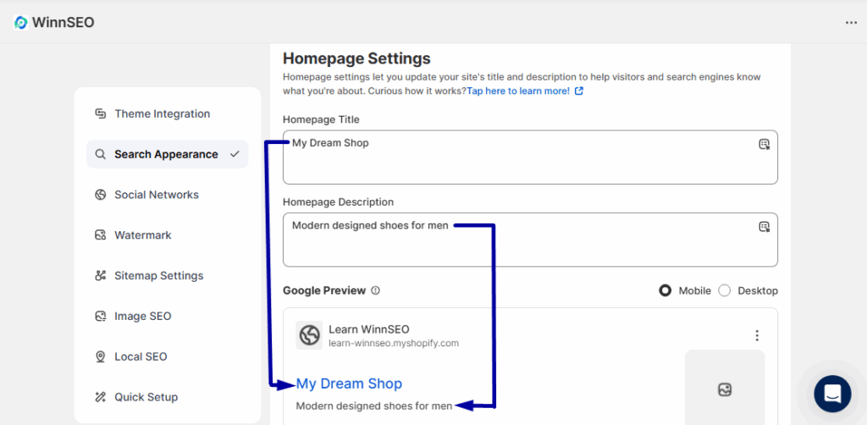Click the Local SEO pin icon
This screenshot has height=425, width=867.
100,356
